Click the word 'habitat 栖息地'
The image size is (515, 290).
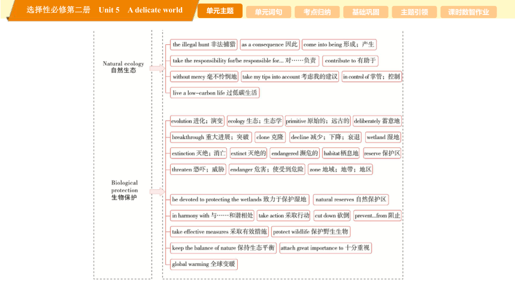(341, 153)
